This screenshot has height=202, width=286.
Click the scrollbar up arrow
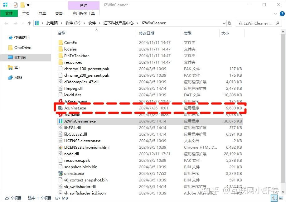point(283,32)
